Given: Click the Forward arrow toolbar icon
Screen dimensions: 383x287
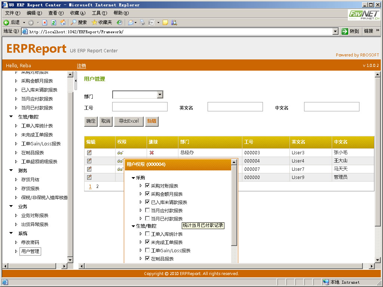Looking at the screenshot, I should (x=31, y=22).
